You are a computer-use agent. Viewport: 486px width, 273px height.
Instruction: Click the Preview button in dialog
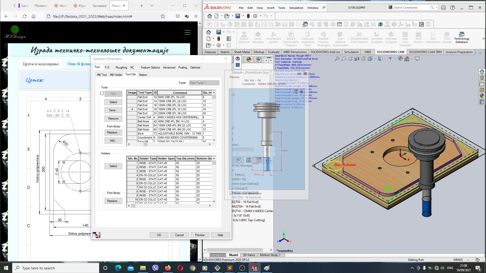[x=200, y=235]
